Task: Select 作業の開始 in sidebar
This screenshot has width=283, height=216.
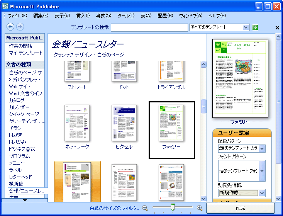Action: pyautogui.click(x=20, y=46)
